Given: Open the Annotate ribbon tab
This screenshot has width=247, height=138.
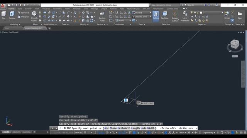Looking at the screenshot, I should (76, 8).
